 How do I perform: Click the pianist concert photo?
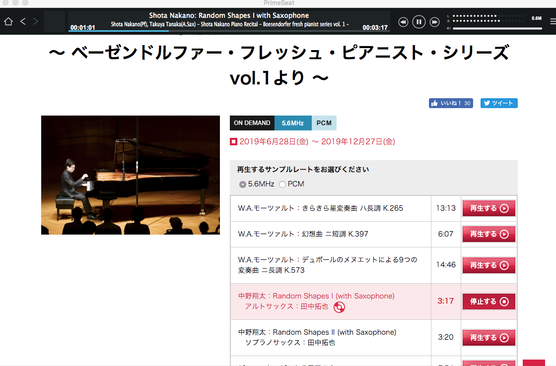[131, 175]
